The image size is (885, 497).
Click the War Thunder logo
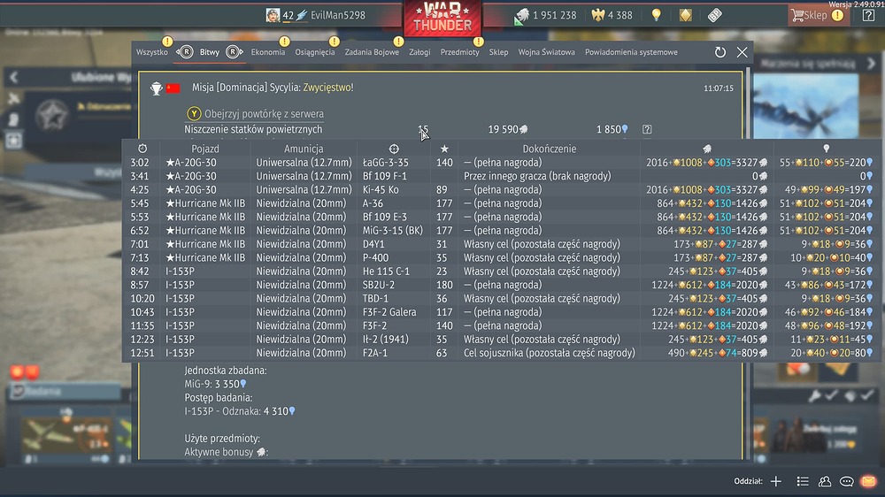442,18
